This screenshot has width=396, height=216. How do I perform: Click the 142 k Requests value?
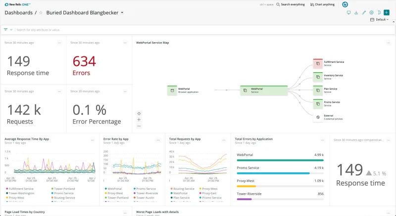(24, 110)
